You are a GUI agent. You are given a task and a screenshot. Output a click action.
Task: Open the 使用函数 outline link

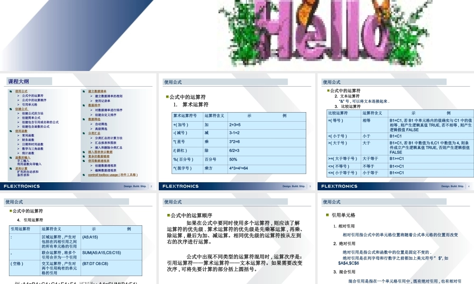(21, 131)
